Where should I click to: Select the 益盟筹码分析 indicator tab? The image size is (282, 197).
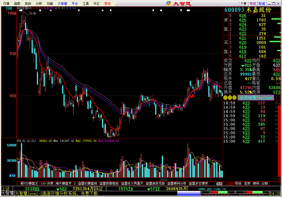177,183
